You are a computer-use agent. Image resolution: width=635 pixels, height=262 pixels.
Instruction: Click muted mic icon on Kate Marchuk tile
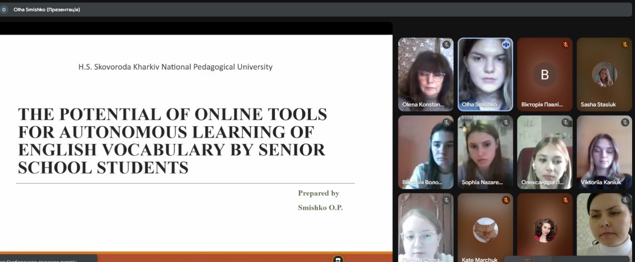click(506, 200)
